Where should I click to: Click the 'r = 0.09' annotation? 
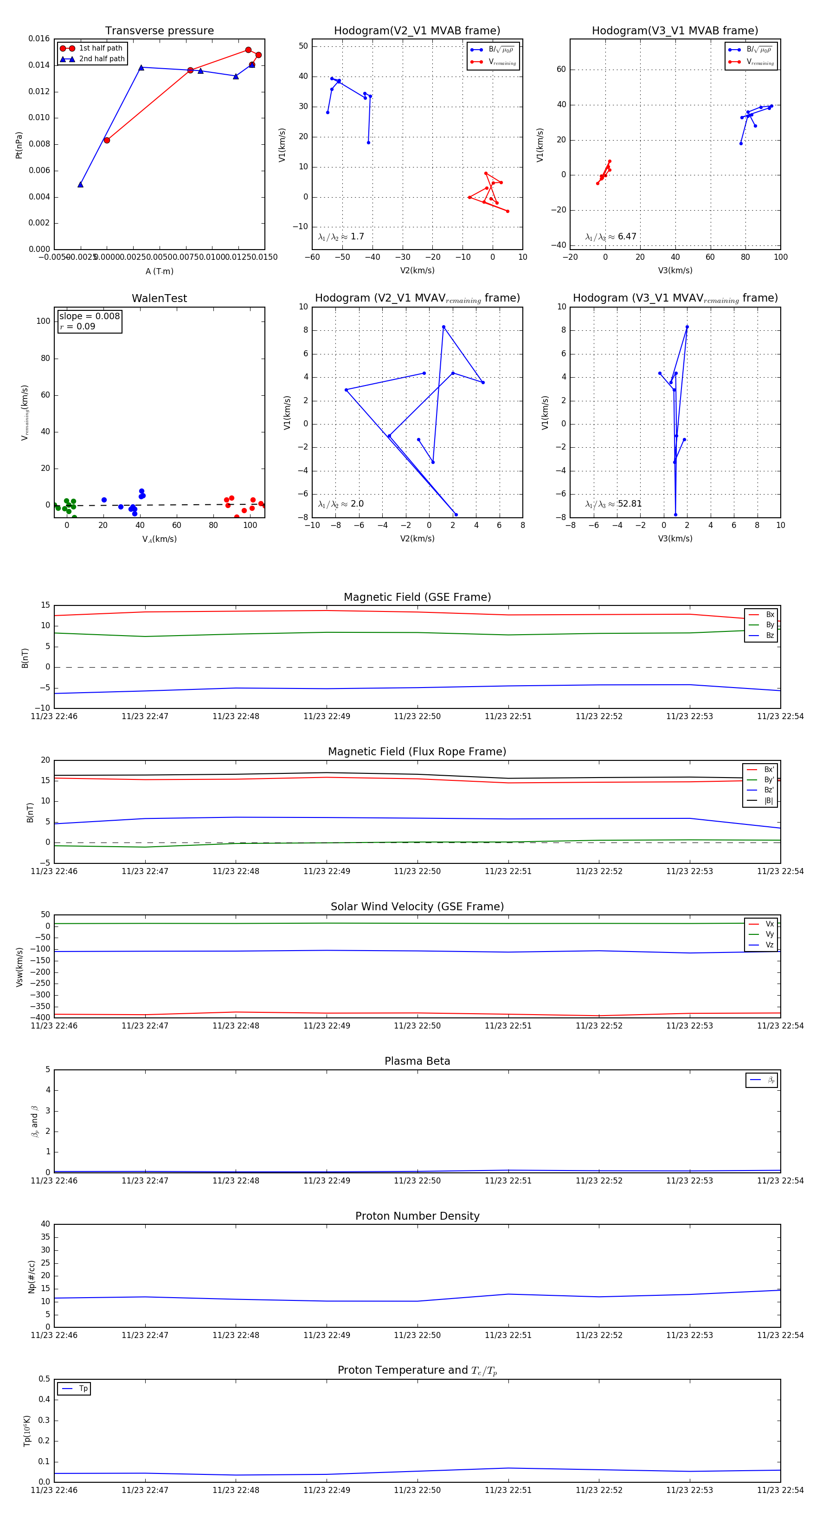77,326
